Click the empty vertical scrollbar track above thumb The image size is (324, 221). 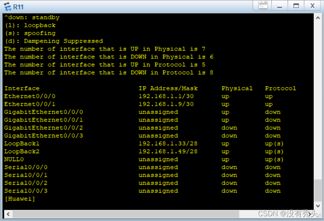pos(318,101)
